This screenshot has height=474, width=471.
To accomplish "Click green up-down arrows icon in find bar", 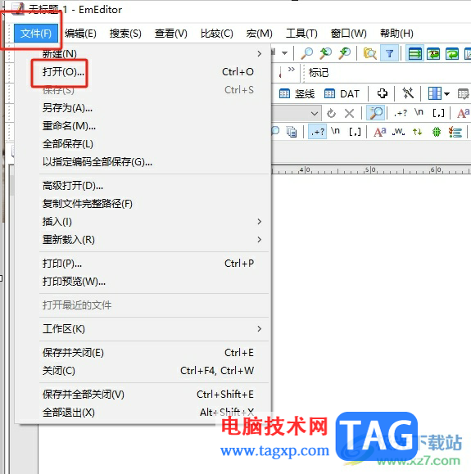I will (x=417, y=132).
